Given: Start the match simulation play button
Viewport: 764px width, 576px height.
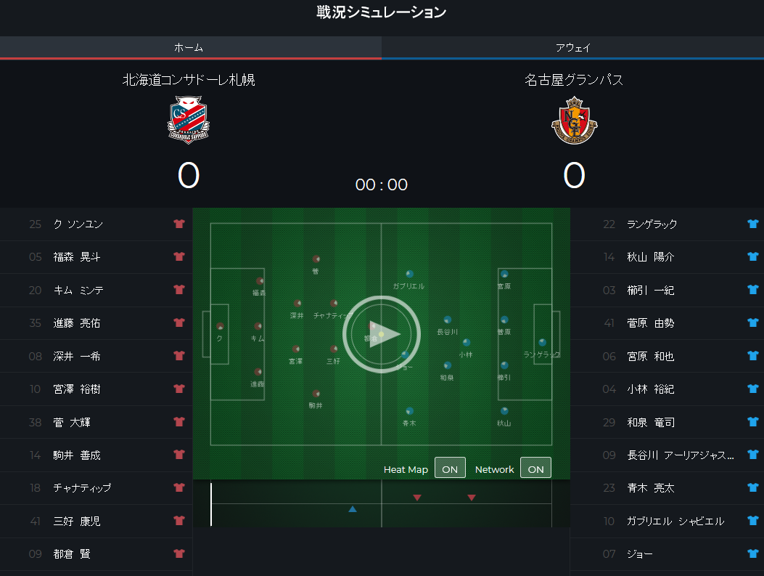Looking at the screenshot, I should pos(382,335).
